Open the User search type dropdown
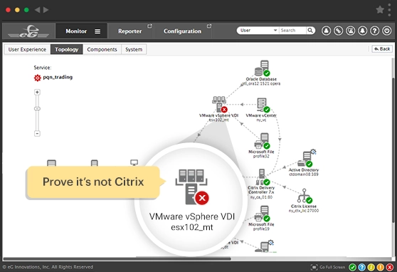The width and height of the screenshot is (397, 272). point(258,31)
